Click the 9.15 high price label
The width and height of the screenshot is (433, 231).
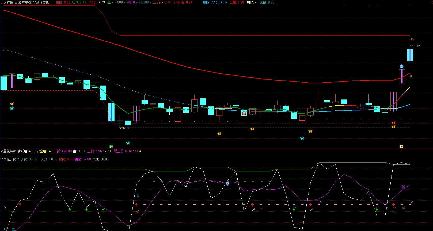pos(417,46)
